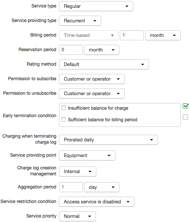Open the Time-based billing period dropdown

89,35
